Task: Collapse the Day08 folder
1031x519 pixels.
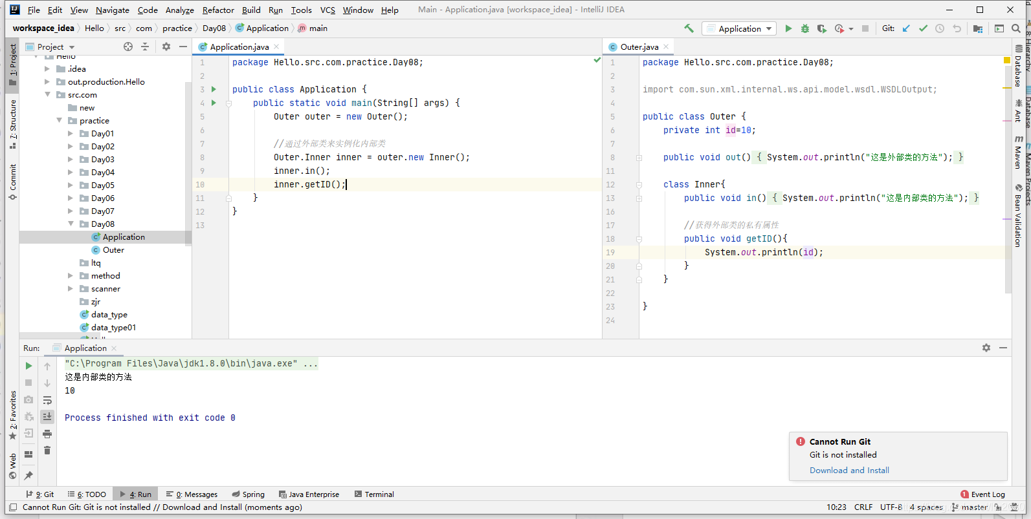Action: click(71, 224)
